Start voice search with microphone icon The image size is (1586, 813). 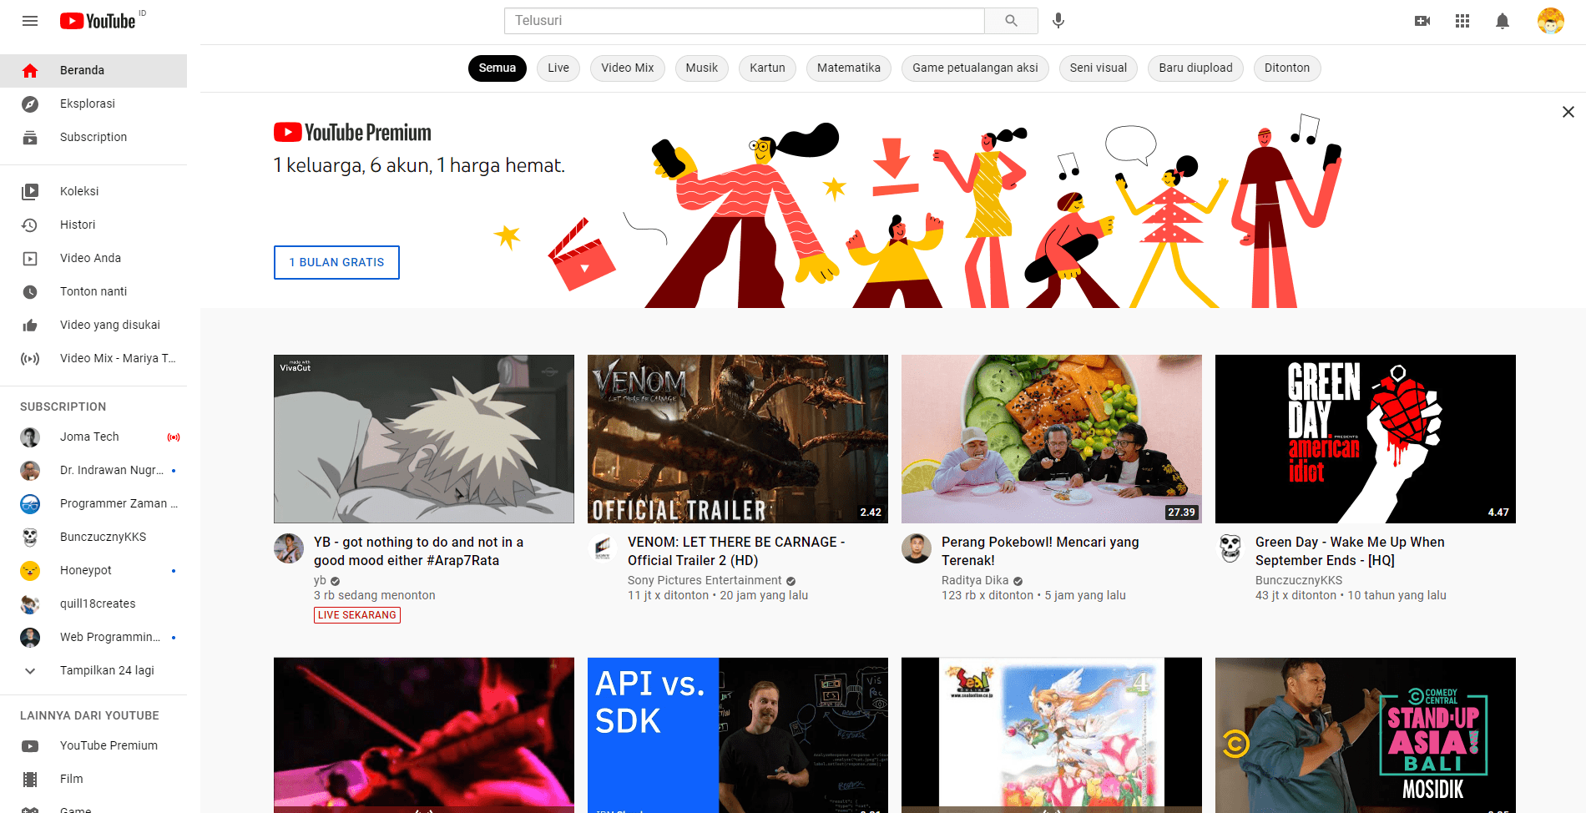pos(1058,21)
